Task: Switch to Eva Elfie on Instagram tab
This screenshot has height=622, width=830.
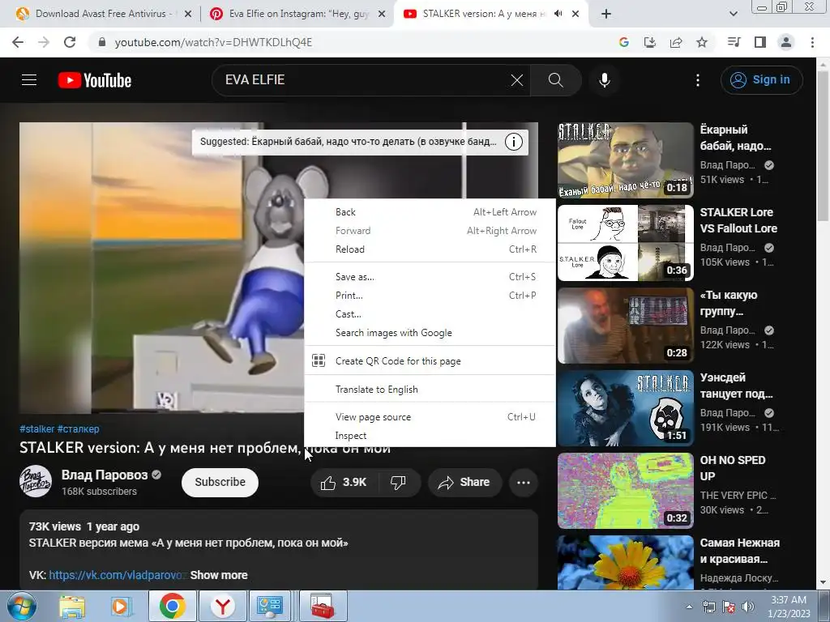Action: (298, 14)
